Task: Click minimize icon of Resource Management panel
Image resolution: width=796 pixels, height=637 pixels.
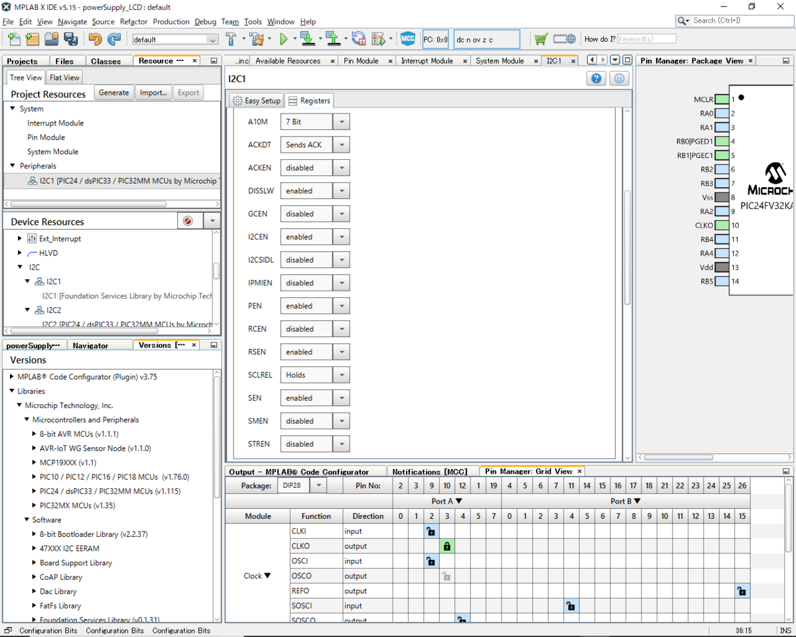Action: tap(214, 60)
